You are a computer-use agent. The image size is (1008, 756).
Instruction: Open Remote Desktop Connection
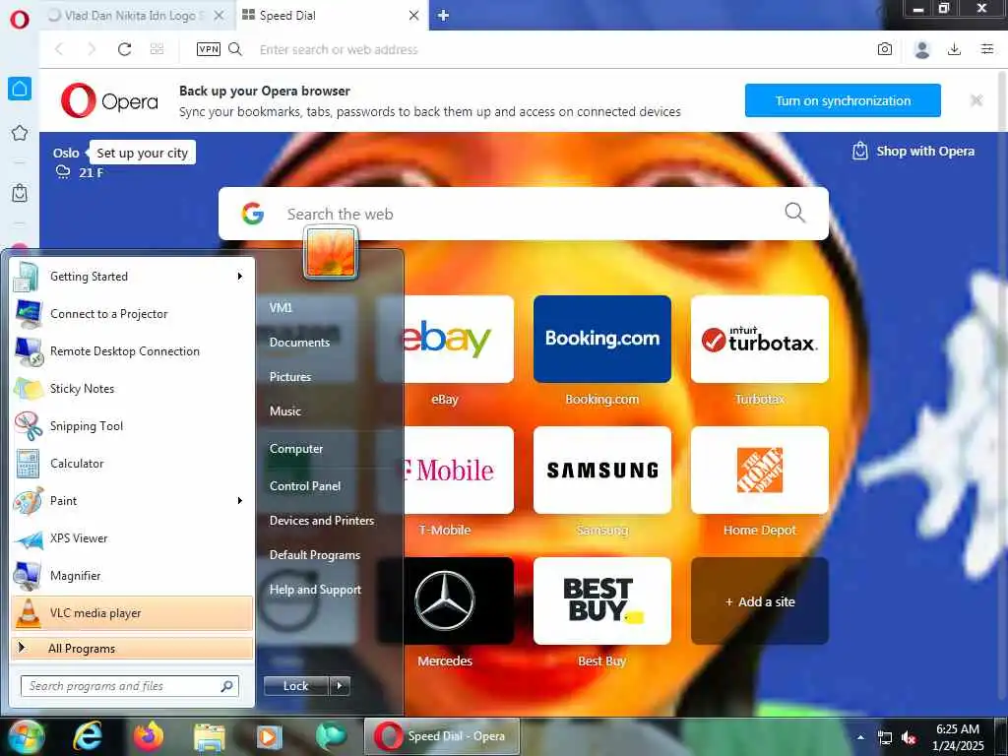132,351
